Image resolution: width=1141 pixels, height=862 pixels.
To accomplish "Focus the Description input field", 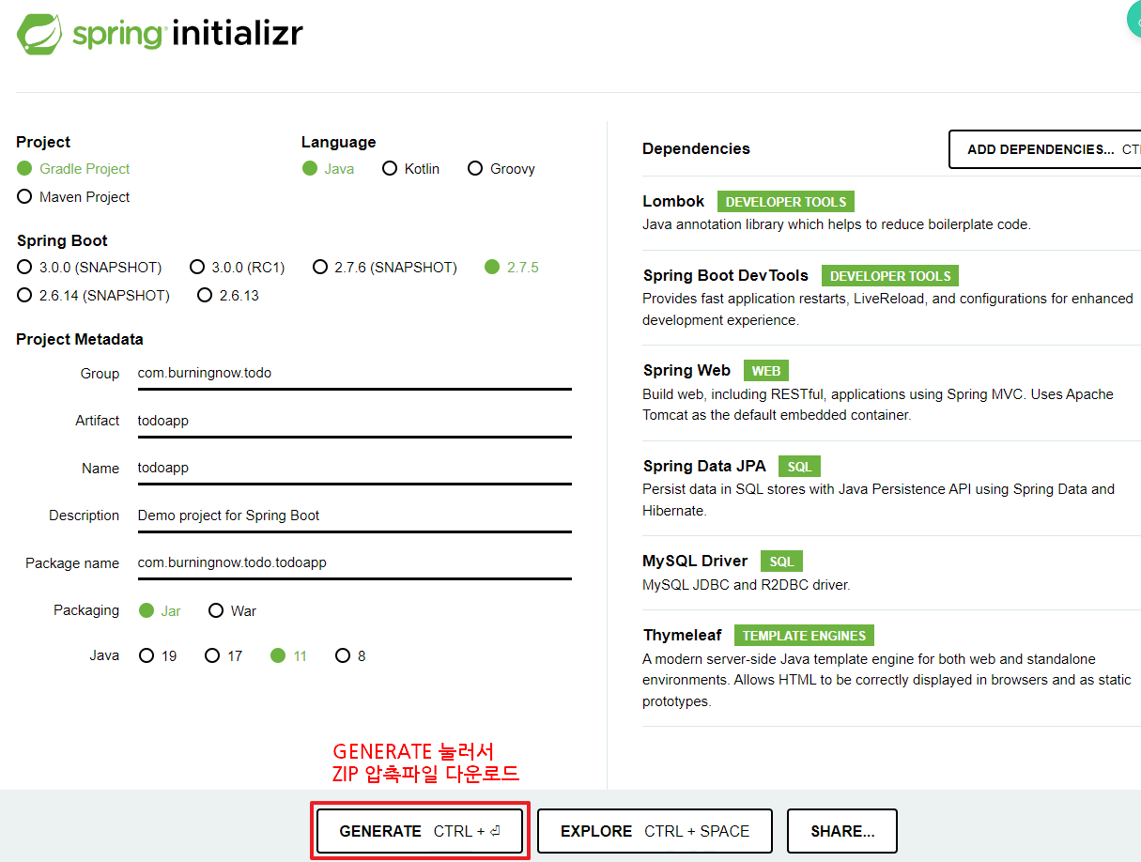I will 354,516.
